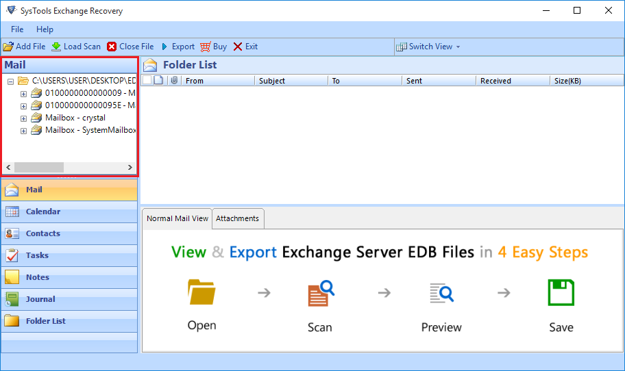Expand the Mailbox - SystemMailbox node
Screen dimensions: 625x371
pos(23,131)
